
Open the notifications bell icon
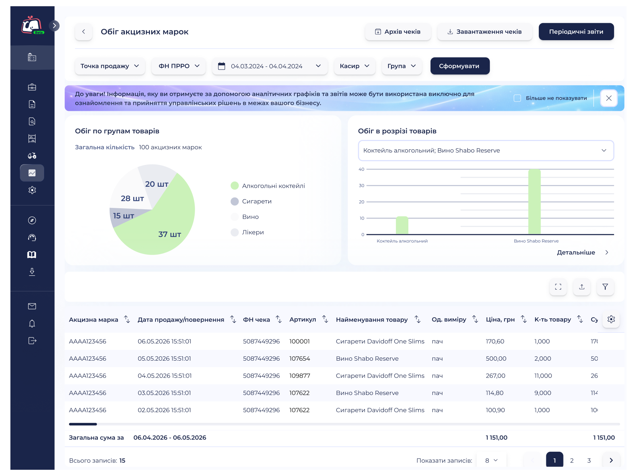coord(32,324)
